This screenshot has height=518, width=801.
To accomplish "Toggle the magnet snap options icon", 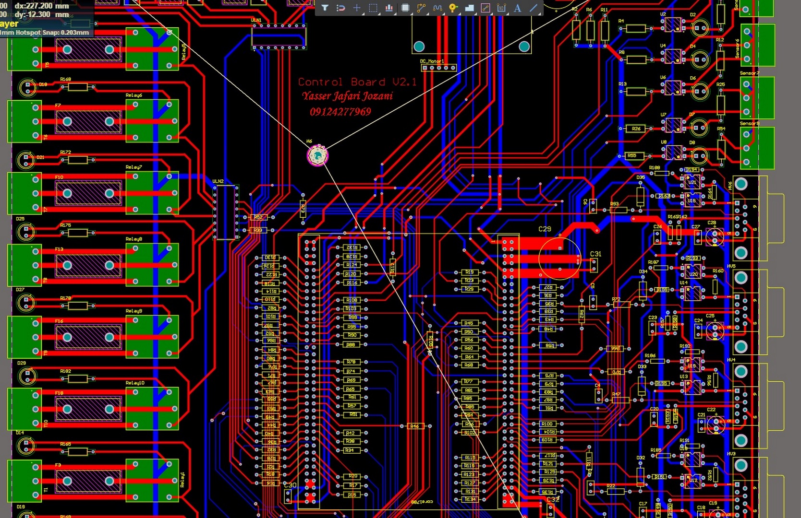I will [x=341, y=8].
